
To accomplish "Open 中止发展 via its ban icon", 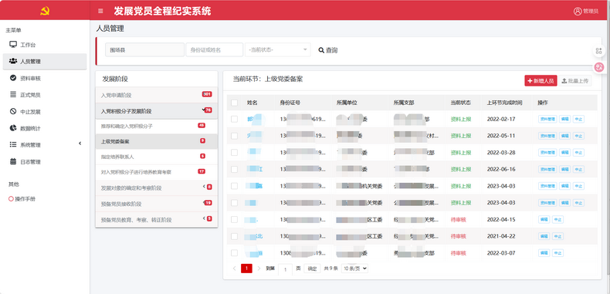I will click(x=13, y=111).
